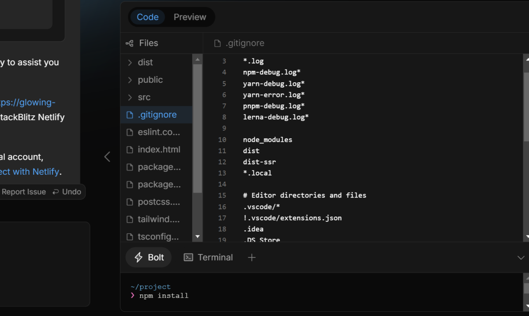This screenshot has height=316, width=529.
Task: Select the eslint config file in the tree
Action: tap(156, 132)
